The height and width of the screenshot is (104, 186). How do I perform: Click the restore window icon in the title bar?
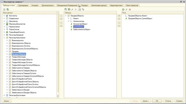pos(181,2)
